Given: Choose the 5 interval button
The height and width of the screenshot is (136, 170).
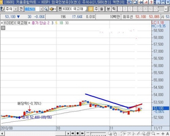Looking at the screenshot, I should click(130, 9).
